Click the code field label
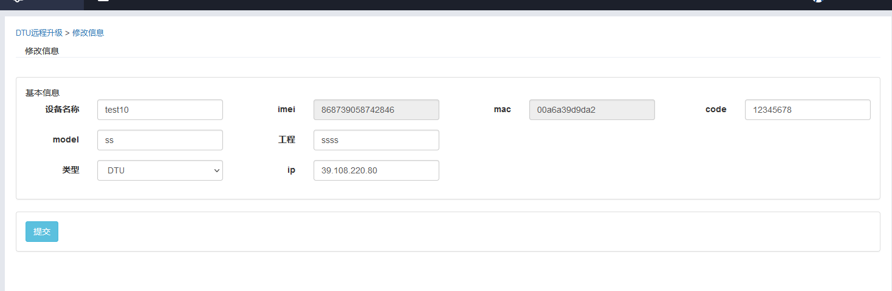 (716, 110)
